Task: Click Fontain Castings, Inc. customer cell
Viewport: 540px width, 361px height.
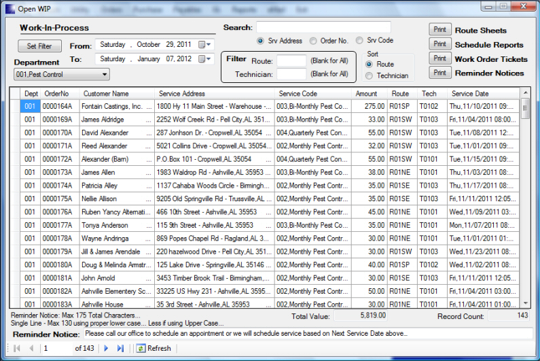Action: [117, 106]
